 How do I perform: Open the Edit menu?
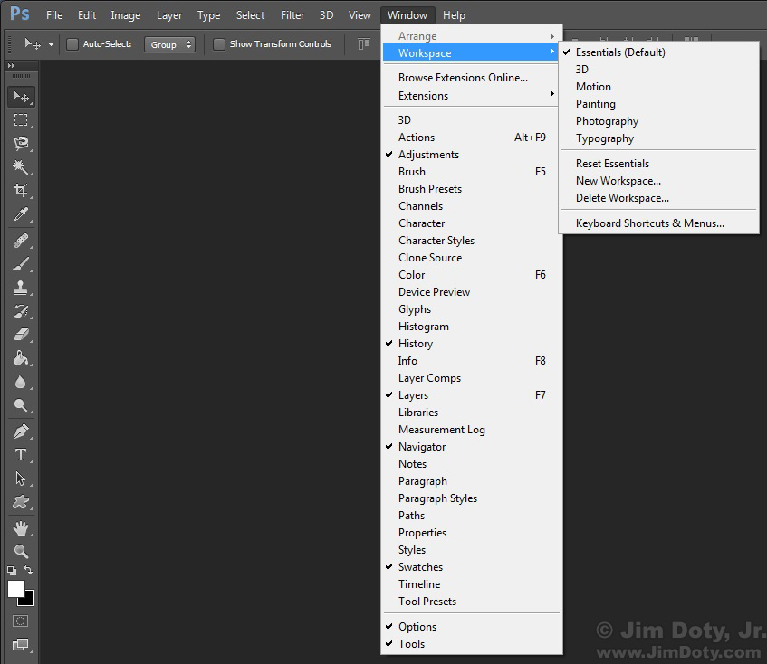87,15
